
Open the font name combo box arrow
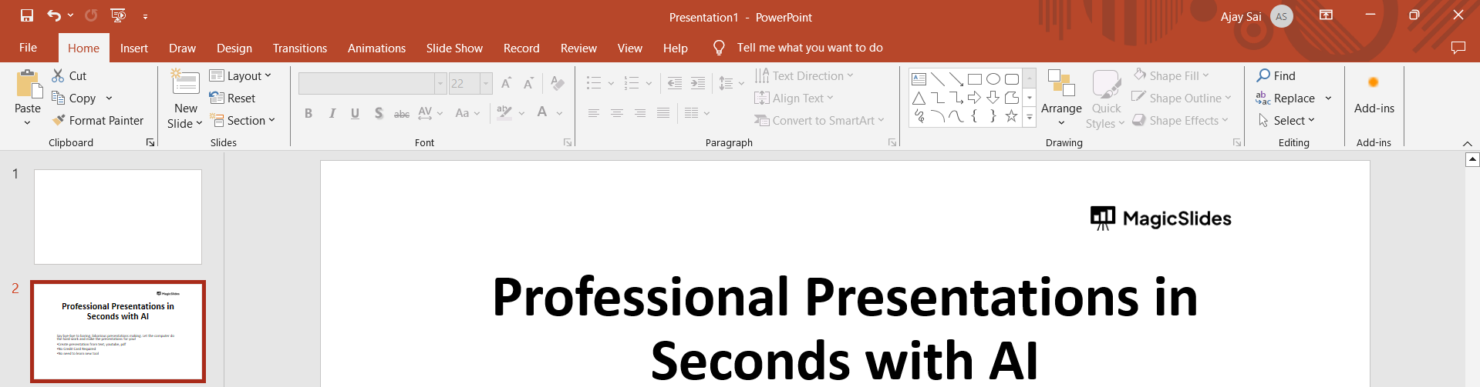pyautogui.click(x=440, y=83)
